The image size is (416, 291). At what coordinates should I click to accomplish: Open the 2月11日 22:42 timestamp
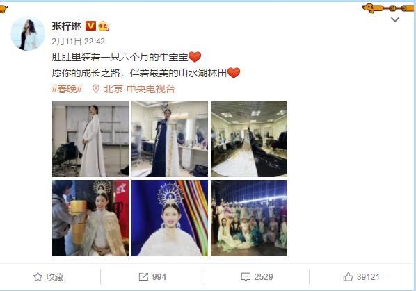[79, 41]
